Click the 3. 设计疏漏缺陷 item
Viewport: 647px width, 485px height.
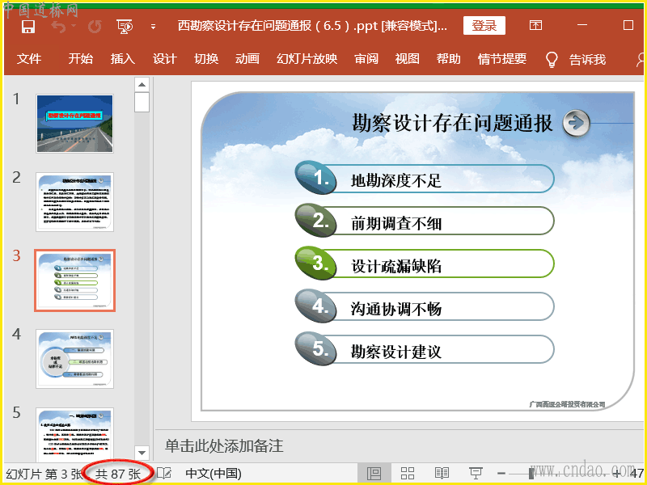[x=425, y=264]
